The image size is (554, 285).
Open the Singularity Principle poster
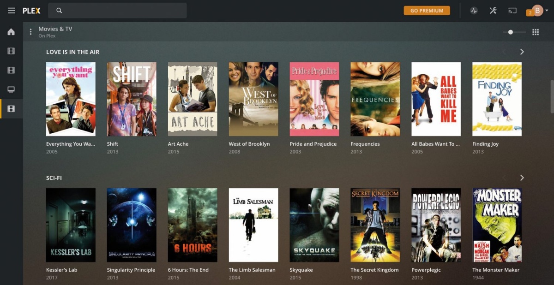click(x=132, y=225)
